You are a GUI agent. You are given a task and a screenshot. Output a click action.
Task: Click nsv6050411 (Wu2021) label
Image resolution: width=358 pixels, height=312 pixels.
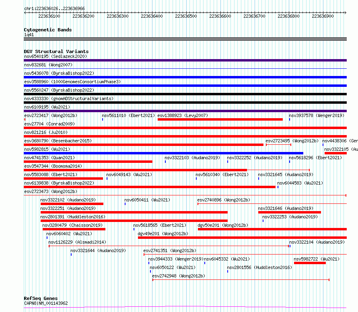(x=147, y=200)
